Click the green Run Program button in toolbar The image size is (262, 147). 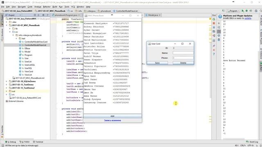[243, 11]
